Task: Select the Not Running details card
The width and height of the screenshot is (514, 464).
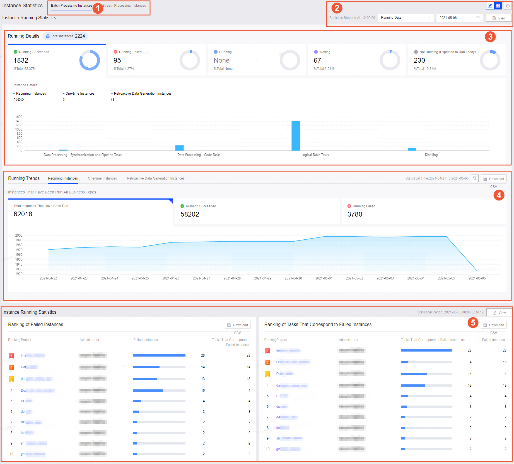Action: pos(457,60)
